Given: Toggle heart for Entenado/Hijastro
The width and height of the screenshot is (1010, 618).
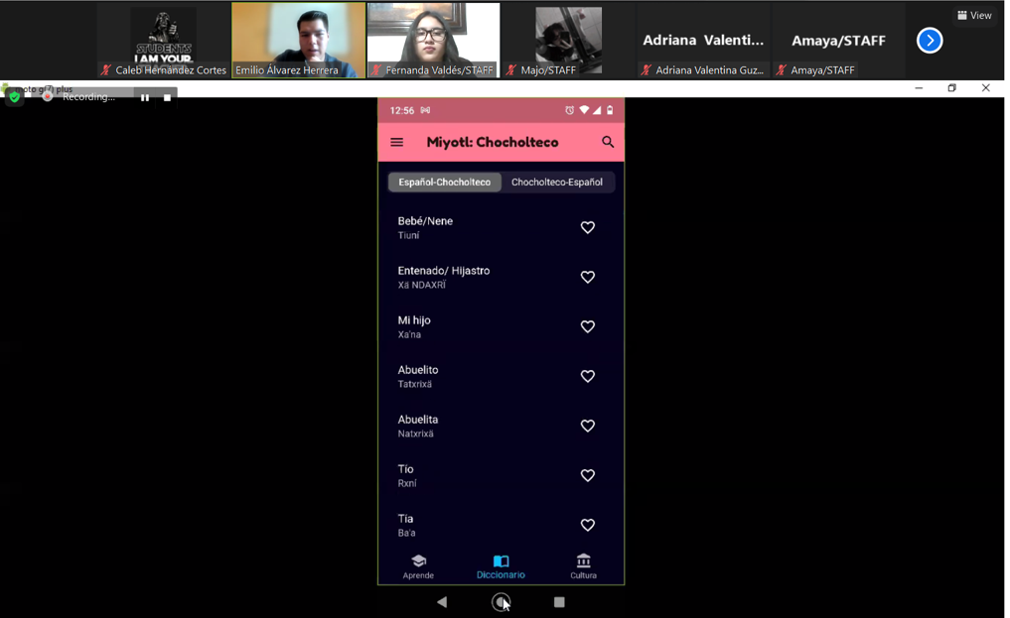Looking at the screenshot, I should tap(588, 278).
